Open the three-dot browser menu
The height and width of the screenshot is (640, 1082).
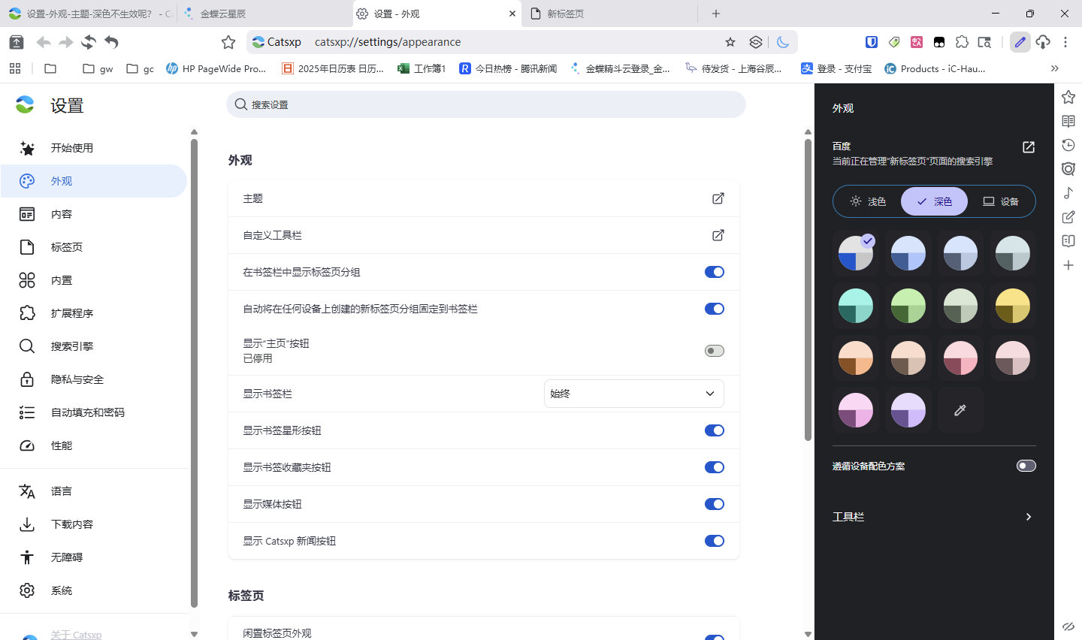pos(1065,42)
